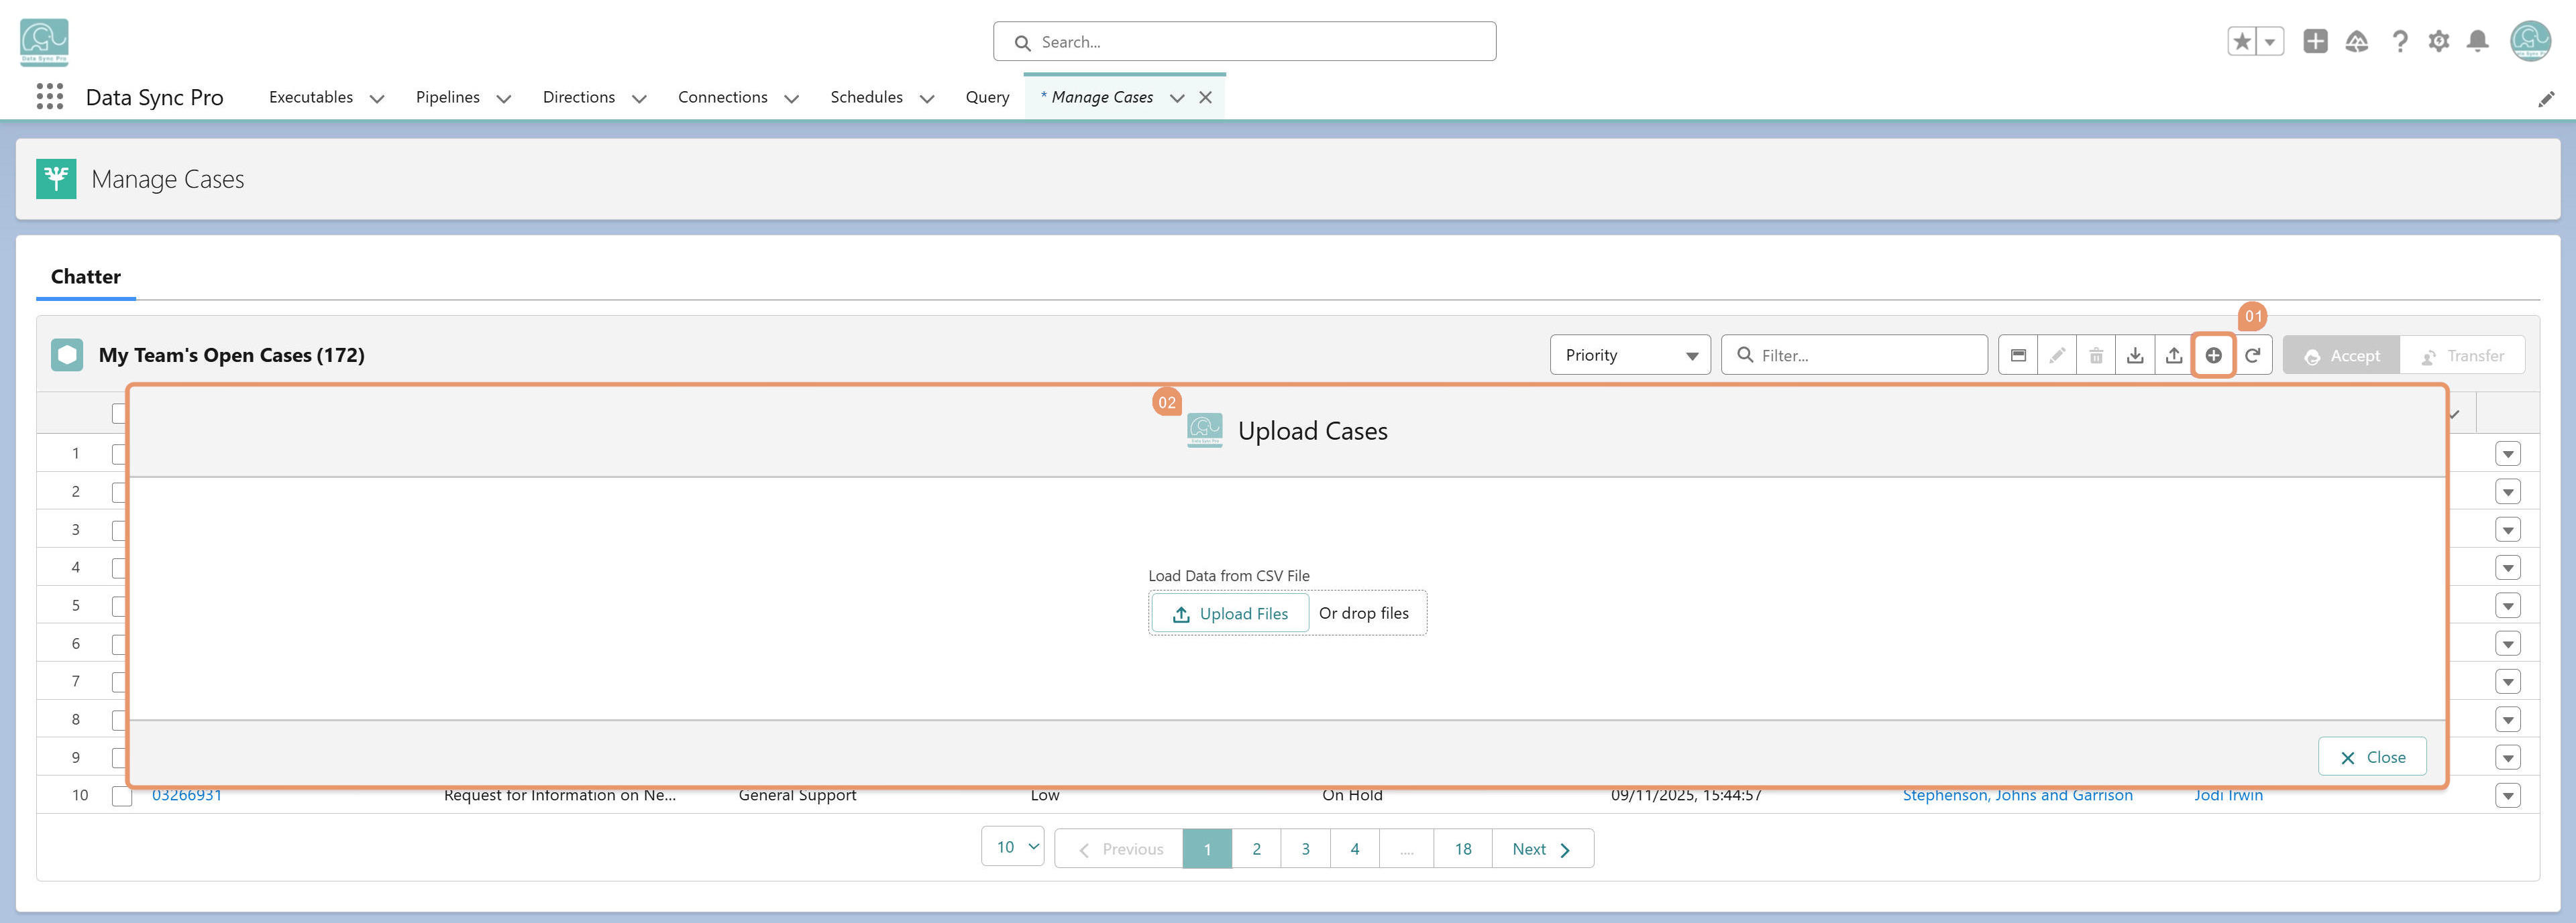Go to page 18 of cases
2576x923 pixels.
tap(1463, 849)
